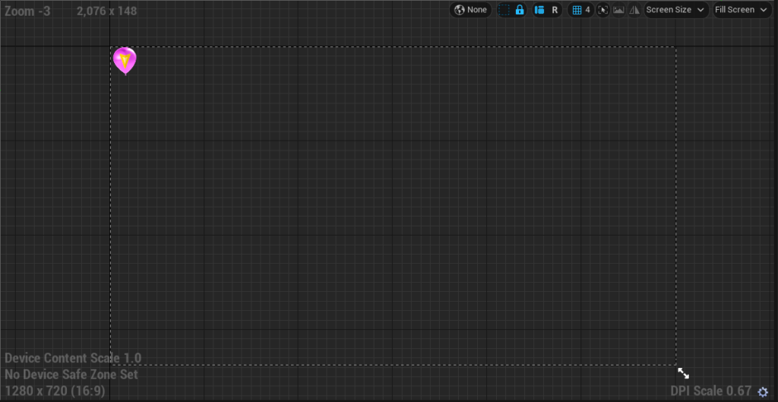Select the blue layout transform mode icon

coord(539,10)
